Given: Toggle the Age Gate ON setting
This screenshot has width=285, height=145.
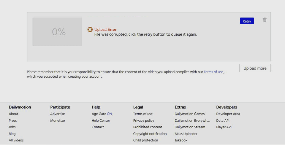Looking at the screenshot, I should click(102, 114).
